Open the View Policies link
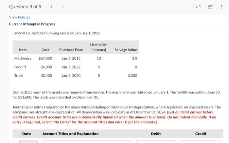 [19, 17]
